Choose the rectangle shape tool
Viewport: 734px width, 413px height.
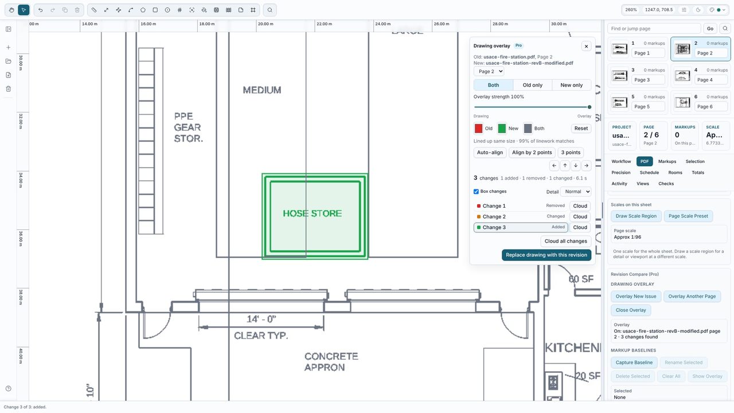155,10
